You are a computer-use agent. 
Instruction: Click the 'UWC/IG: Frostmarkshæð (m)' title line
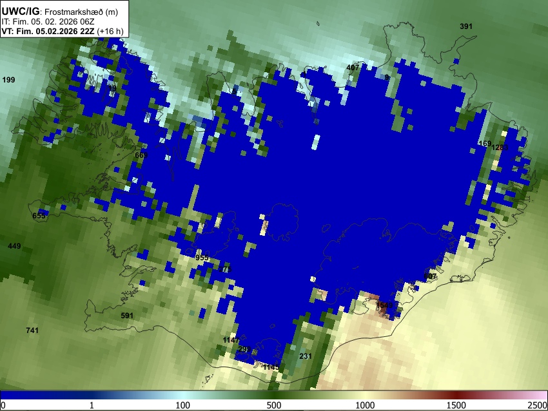pyautogui.click(x=60, y=12)
